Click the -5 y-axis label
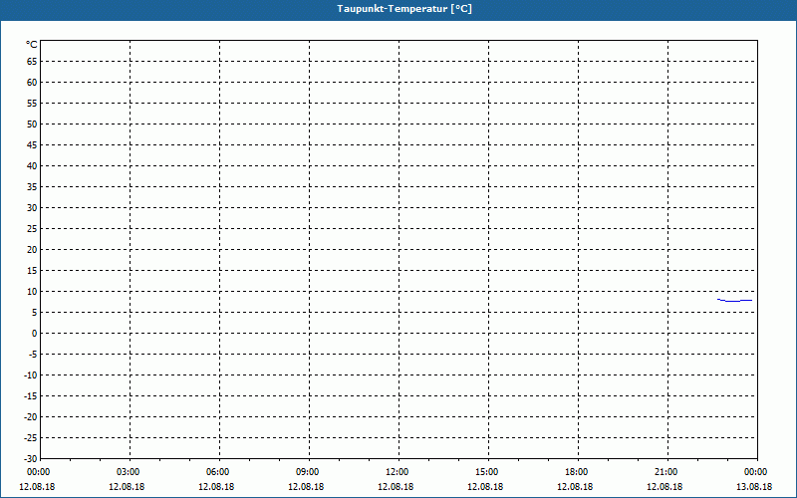 [33, 355]
